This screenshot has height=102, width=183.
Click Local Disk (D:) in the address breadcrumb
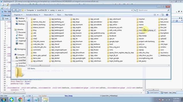42,10
